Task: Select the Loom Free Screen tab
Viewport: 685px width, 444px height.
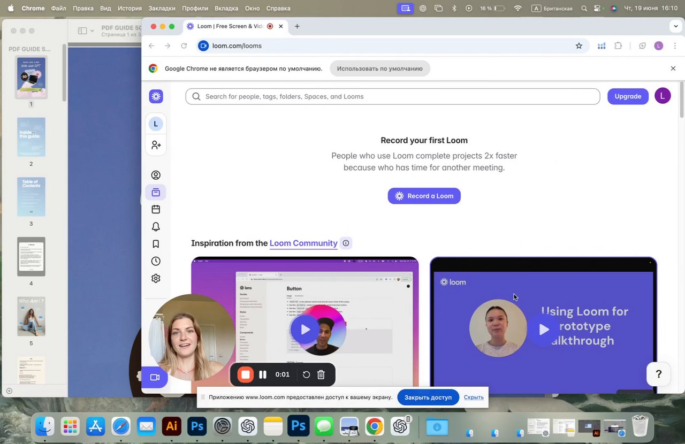Action: click(x=235, y=26)
